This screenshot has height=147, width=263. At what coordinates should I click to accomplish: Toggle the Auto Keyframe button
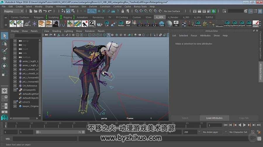[x=253, y=132]
